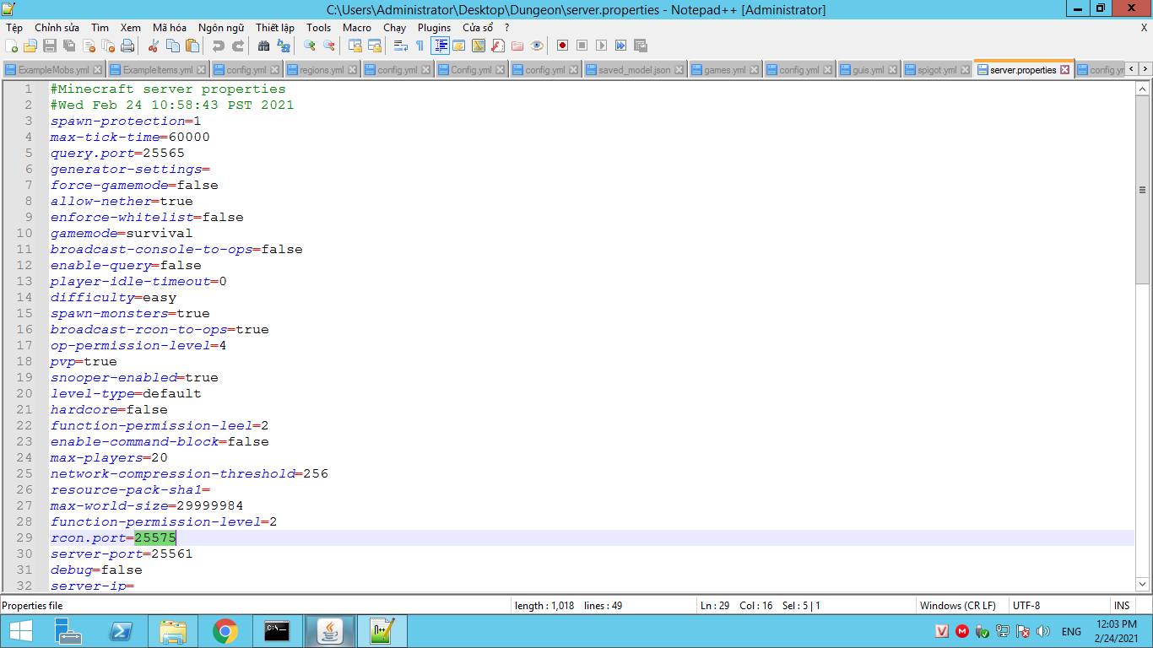Viewport: 1153px width, 648px height.
Task: Click the volume speaker tray icon
Action: tap(1043, 631)
